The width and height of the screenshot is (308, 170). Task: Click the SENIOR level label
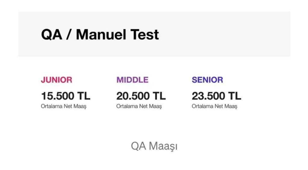click(207, 80)
